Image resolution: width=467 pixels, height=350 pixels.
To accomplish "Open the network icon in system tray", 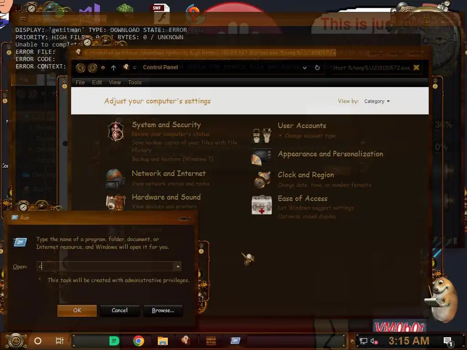I will coord(363,341).
